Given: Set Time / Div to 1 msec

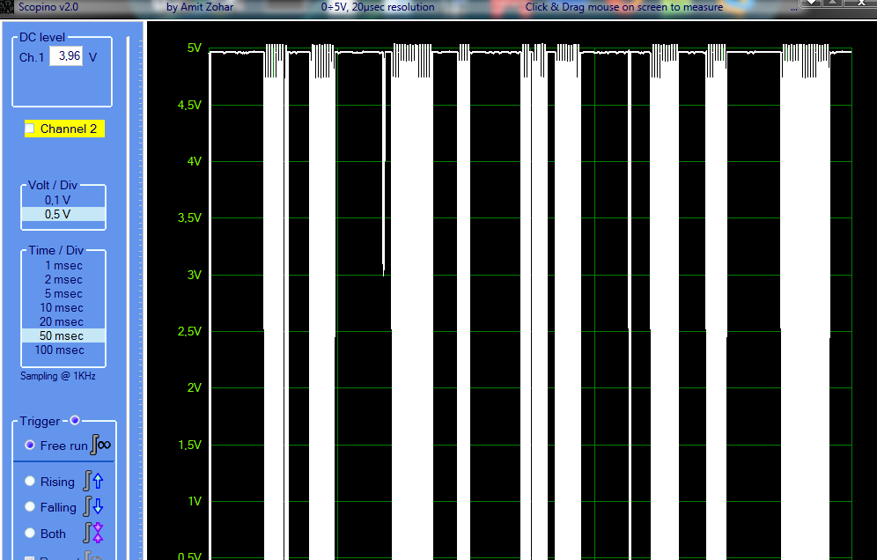Looking at the screenshot, I should coord(63,265).
